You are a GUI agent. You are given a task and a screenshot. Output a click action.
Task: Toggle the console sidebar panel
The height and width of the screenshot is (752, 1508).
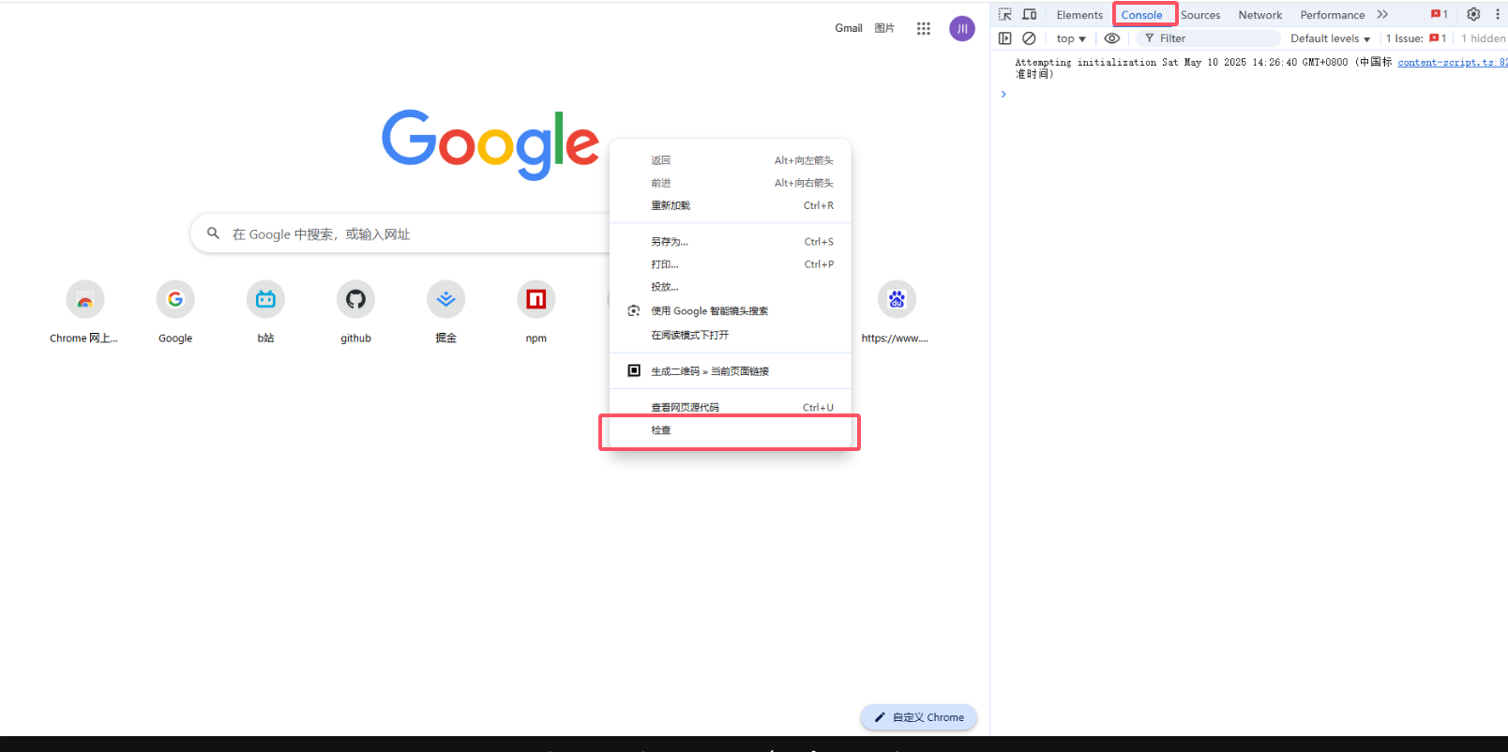[1005, 38]
